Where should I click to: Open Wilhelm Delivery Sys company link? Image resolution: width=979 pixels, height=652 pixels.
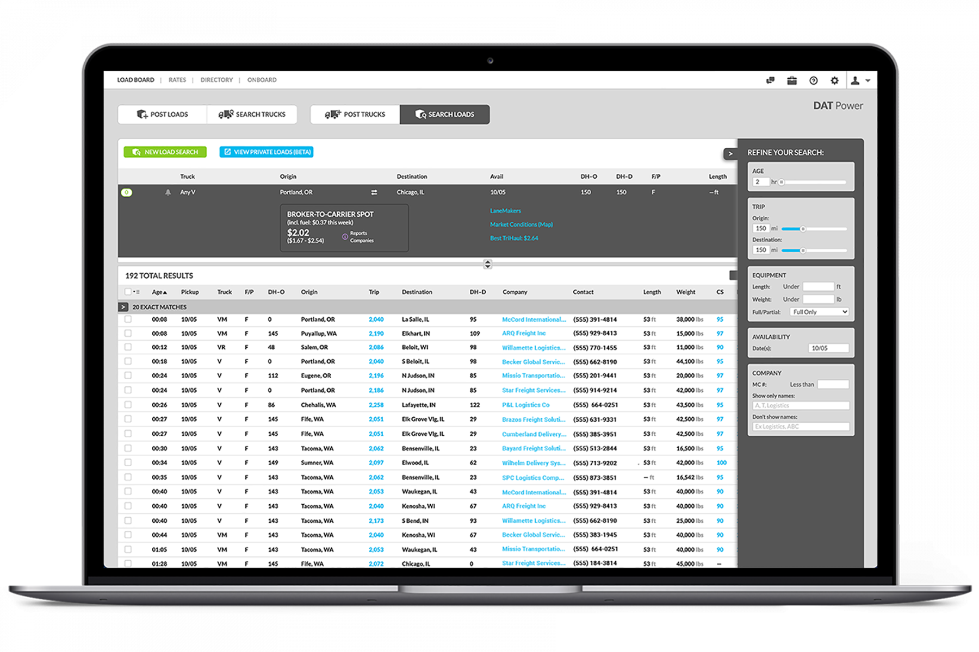[534, 463]
